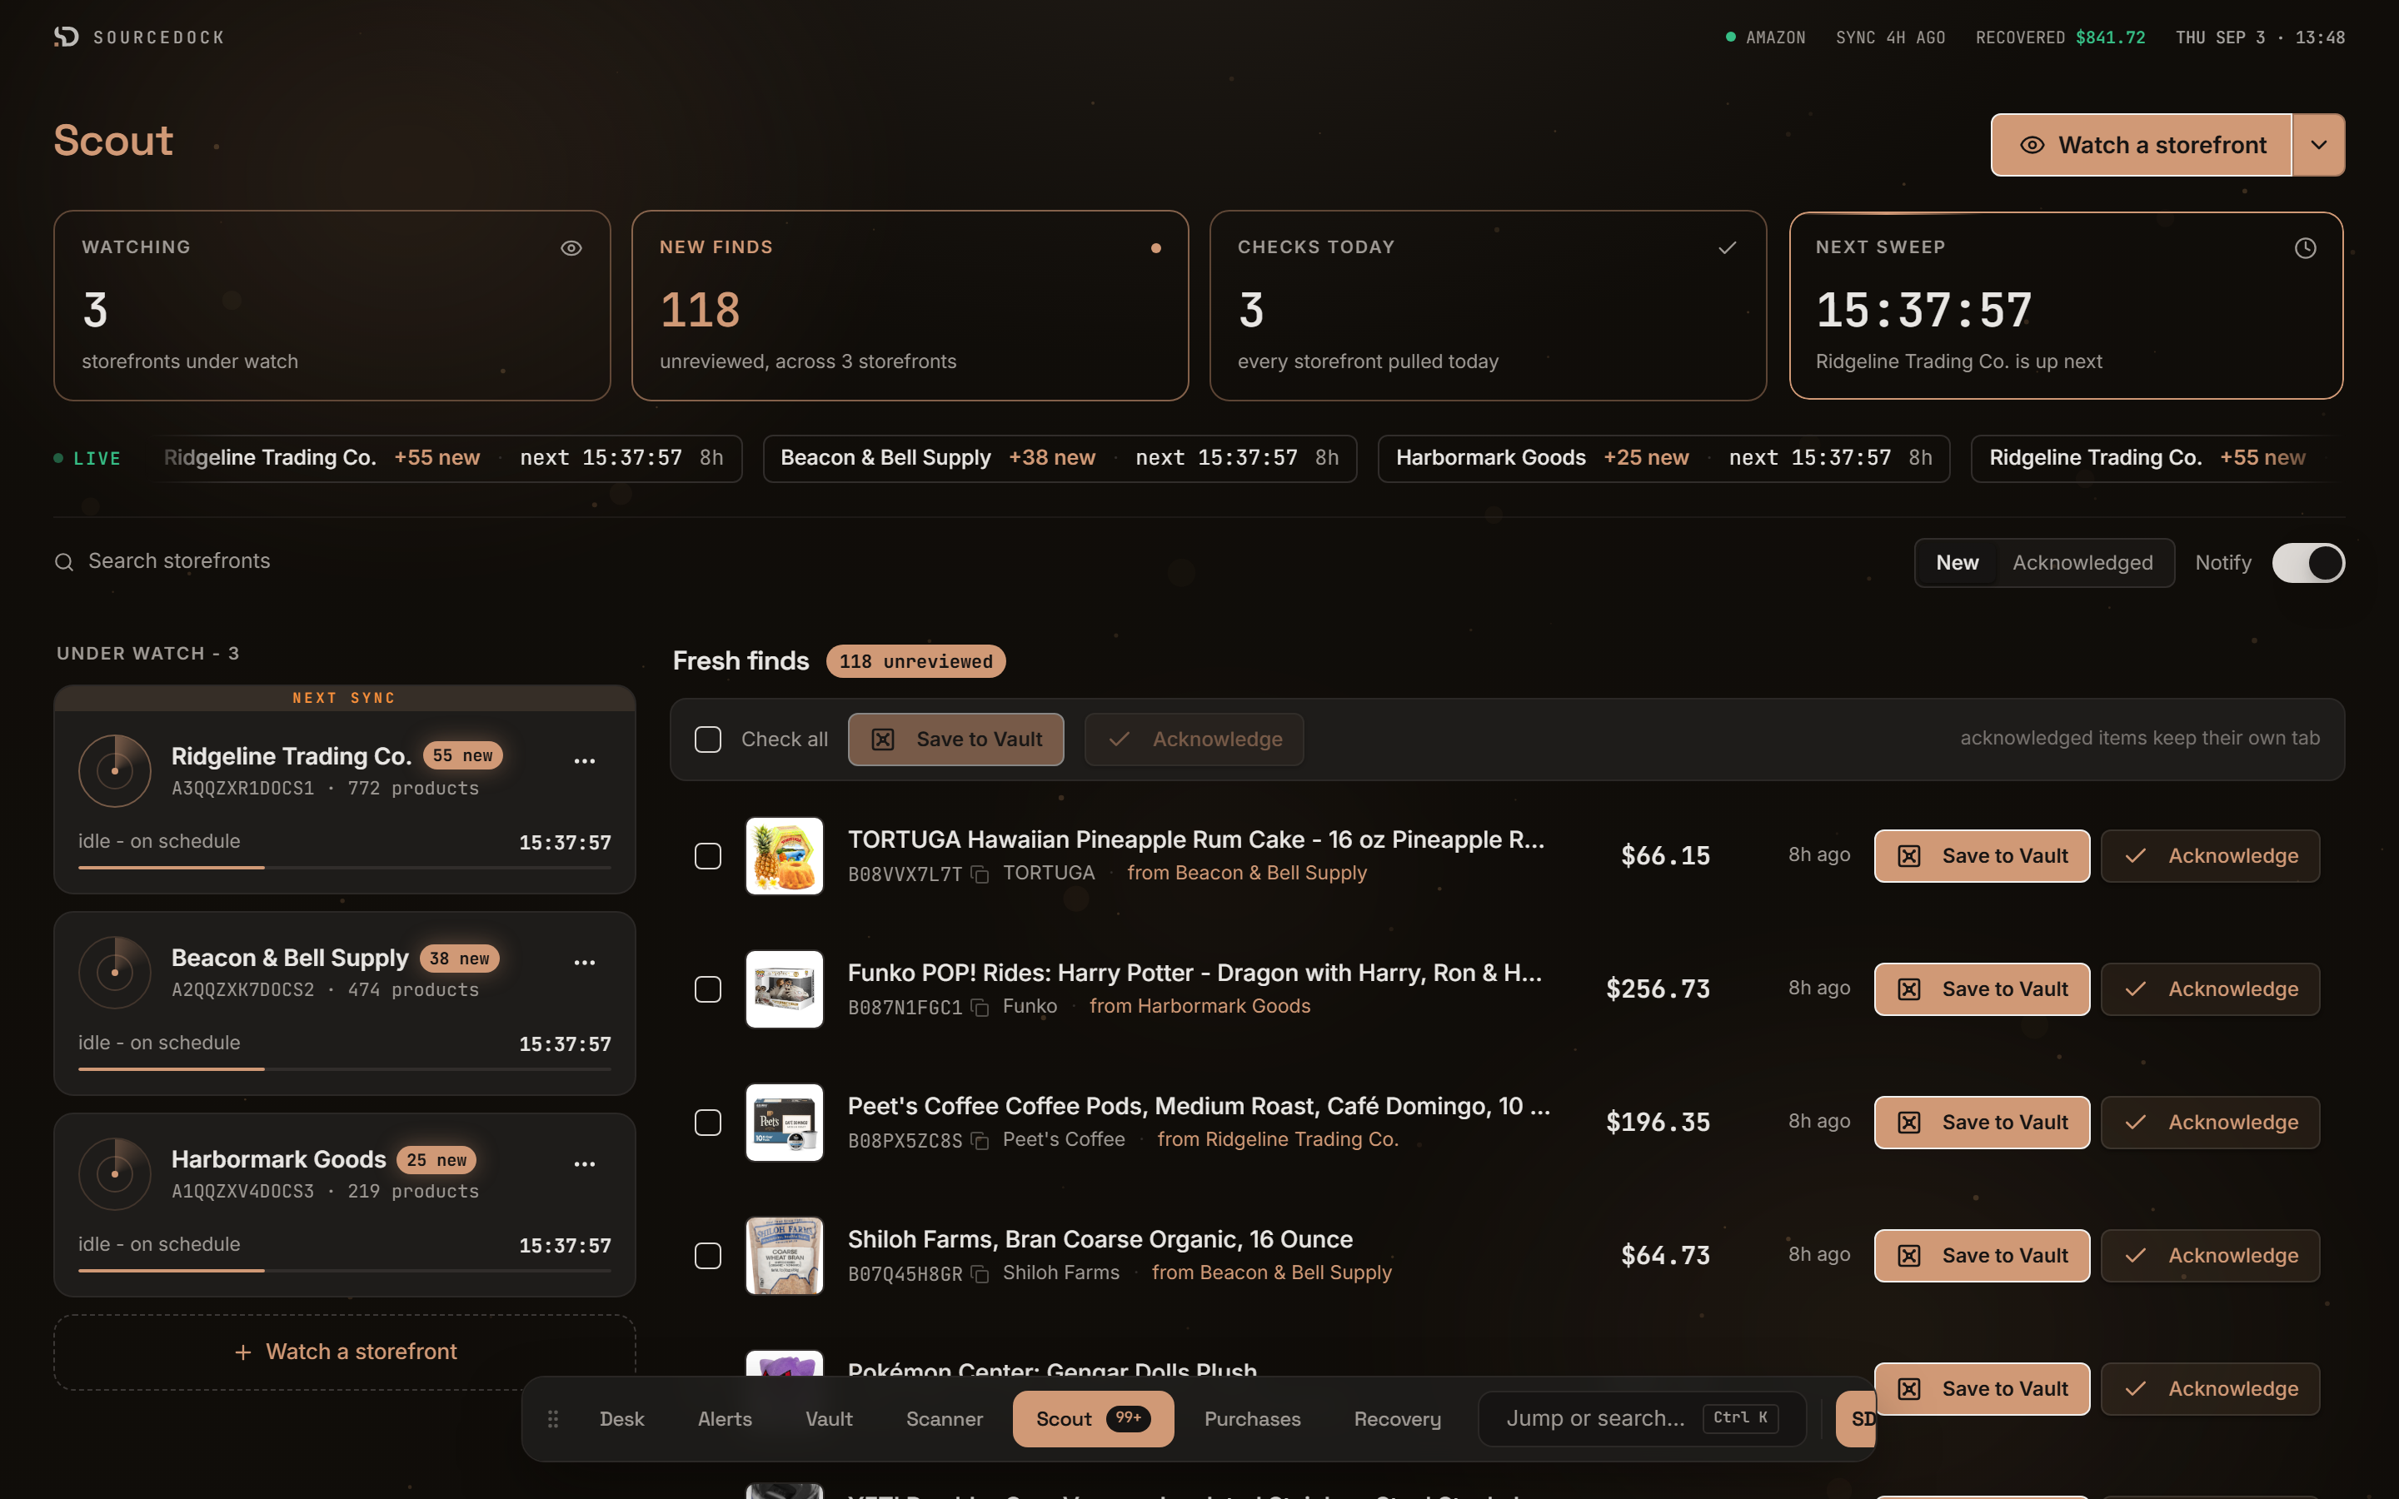Select the TORTUGA Rum Cake row checkbox

point(708,855)
